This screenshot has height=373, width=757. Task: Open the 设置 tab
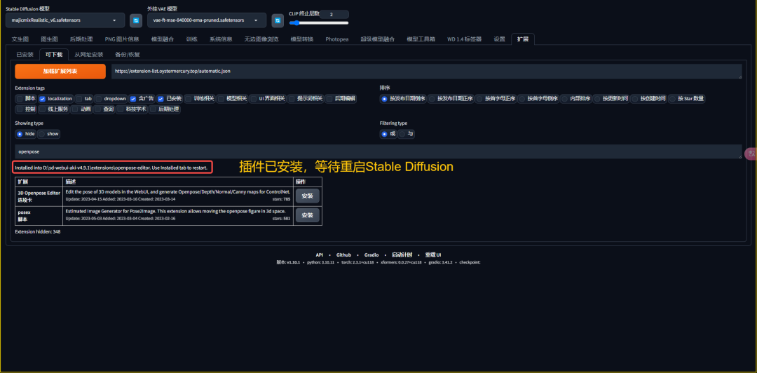pyautogui.click(x=499, y=39)
